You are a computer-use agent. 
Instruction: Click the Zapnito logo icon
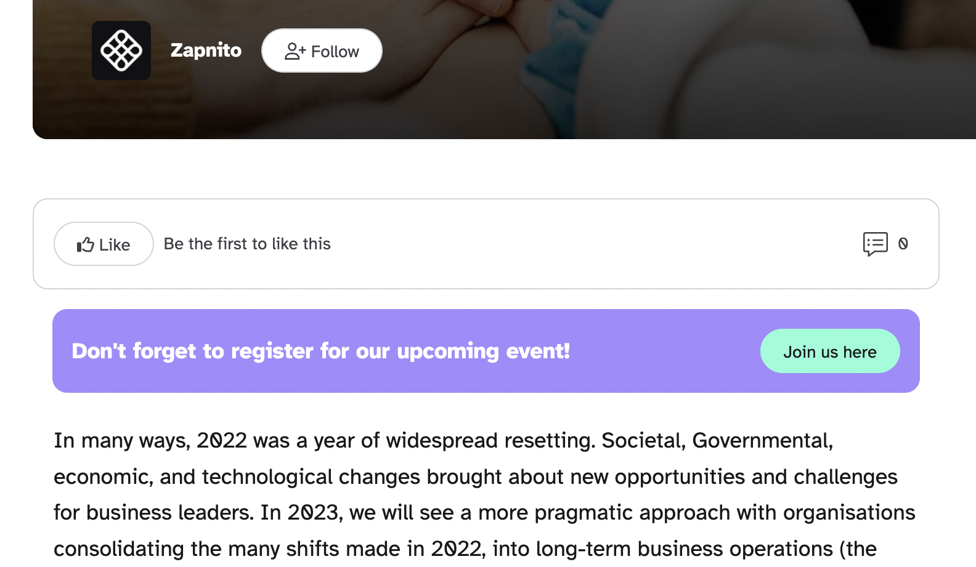click(121, 50)
